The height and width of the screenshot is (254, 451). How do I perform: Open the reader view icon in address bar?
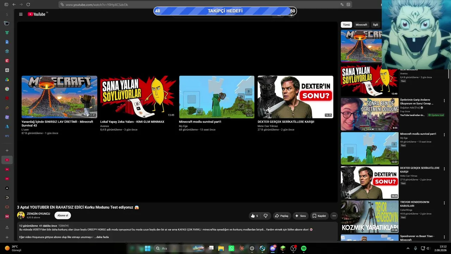[x=348, y=5]
